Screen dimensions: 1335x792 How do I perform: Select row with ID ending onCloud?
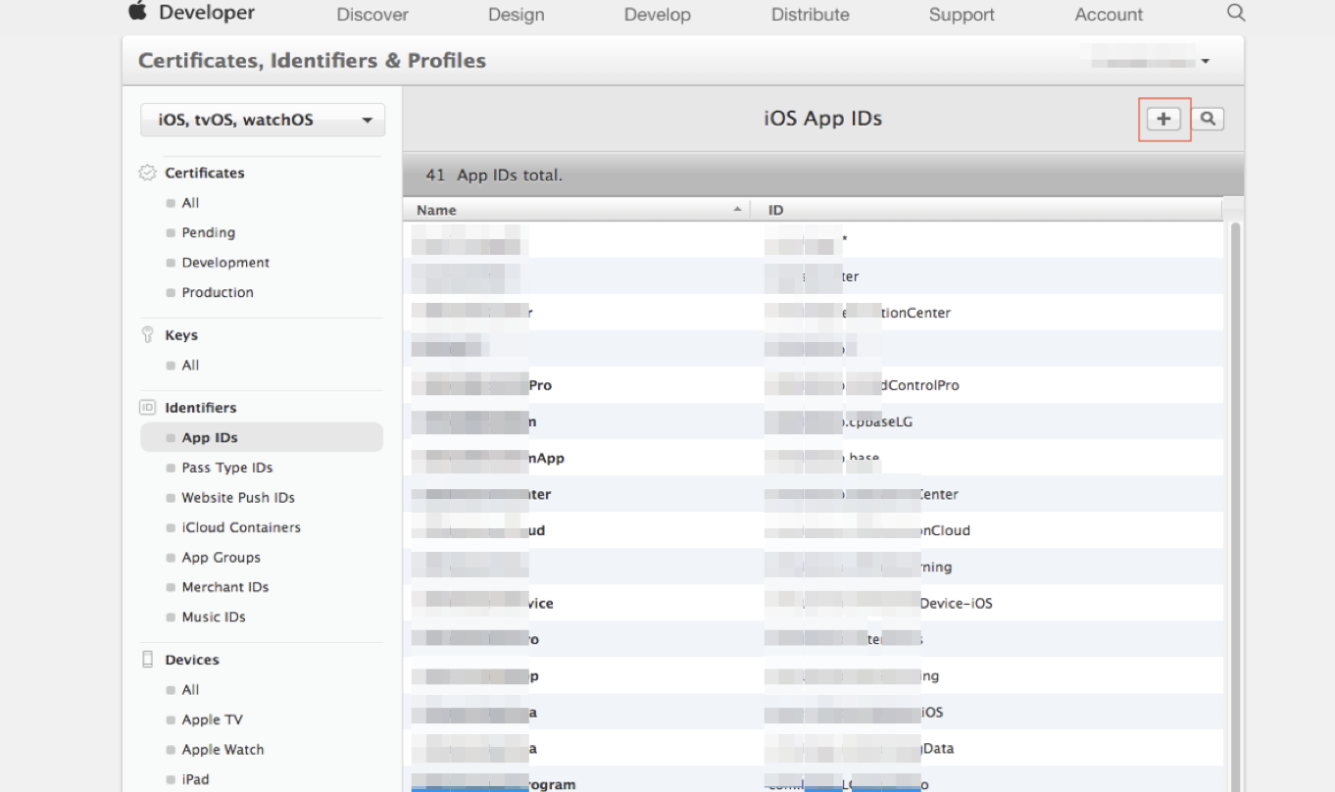click(813, 530)
